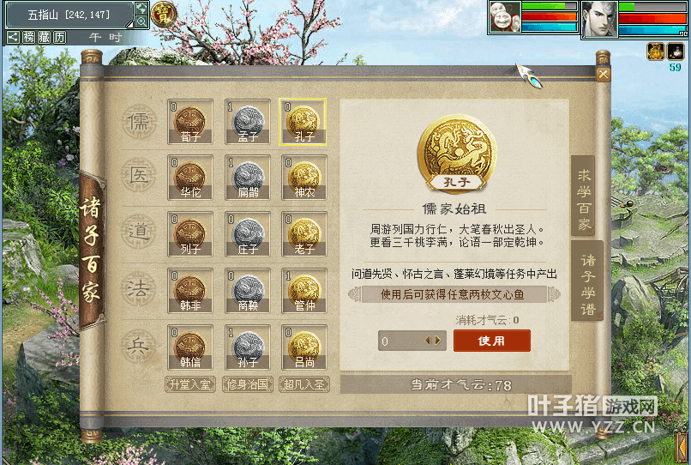Decrease quantity with left arrow
The image size is (691, 465).
(427, 341)
